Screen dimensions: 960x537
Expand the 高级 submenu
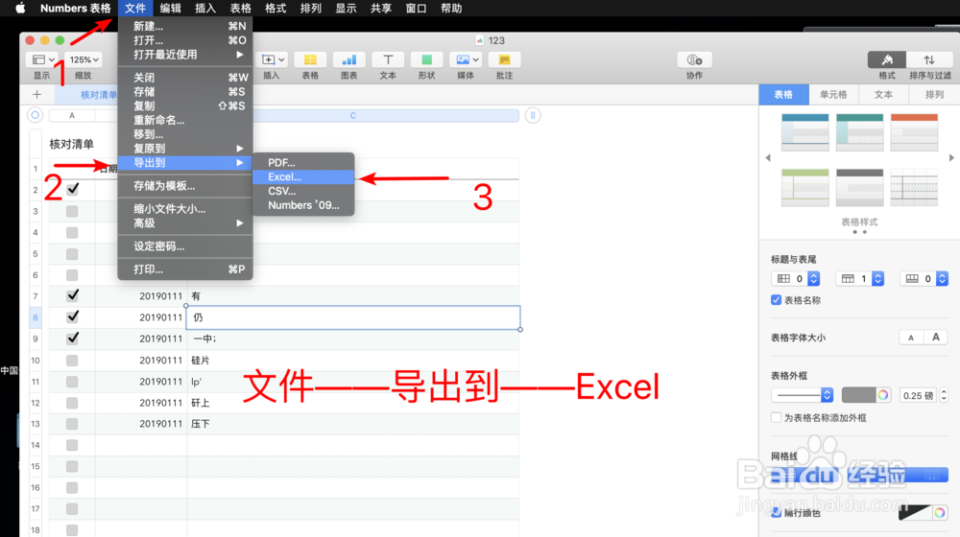185,223
